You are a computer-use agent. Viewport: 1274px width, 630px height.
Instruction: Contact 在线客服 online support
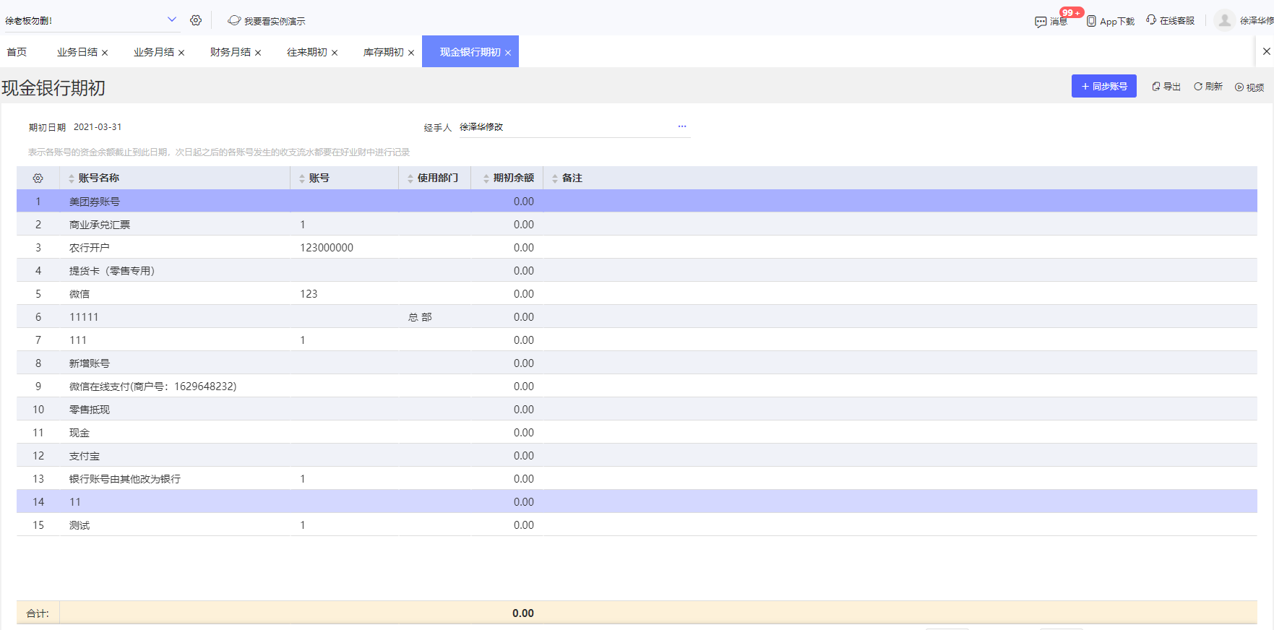[1171, 21]
